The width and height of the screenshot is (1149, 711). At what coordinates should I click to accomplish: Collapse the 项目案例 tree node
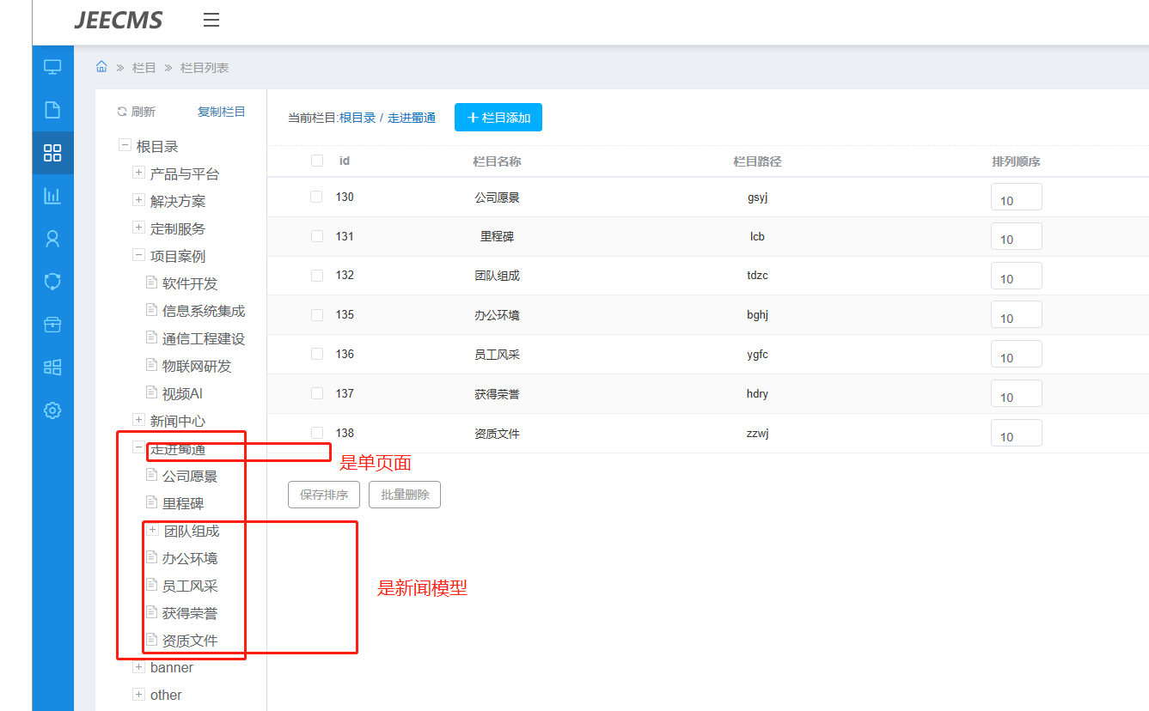138,256
